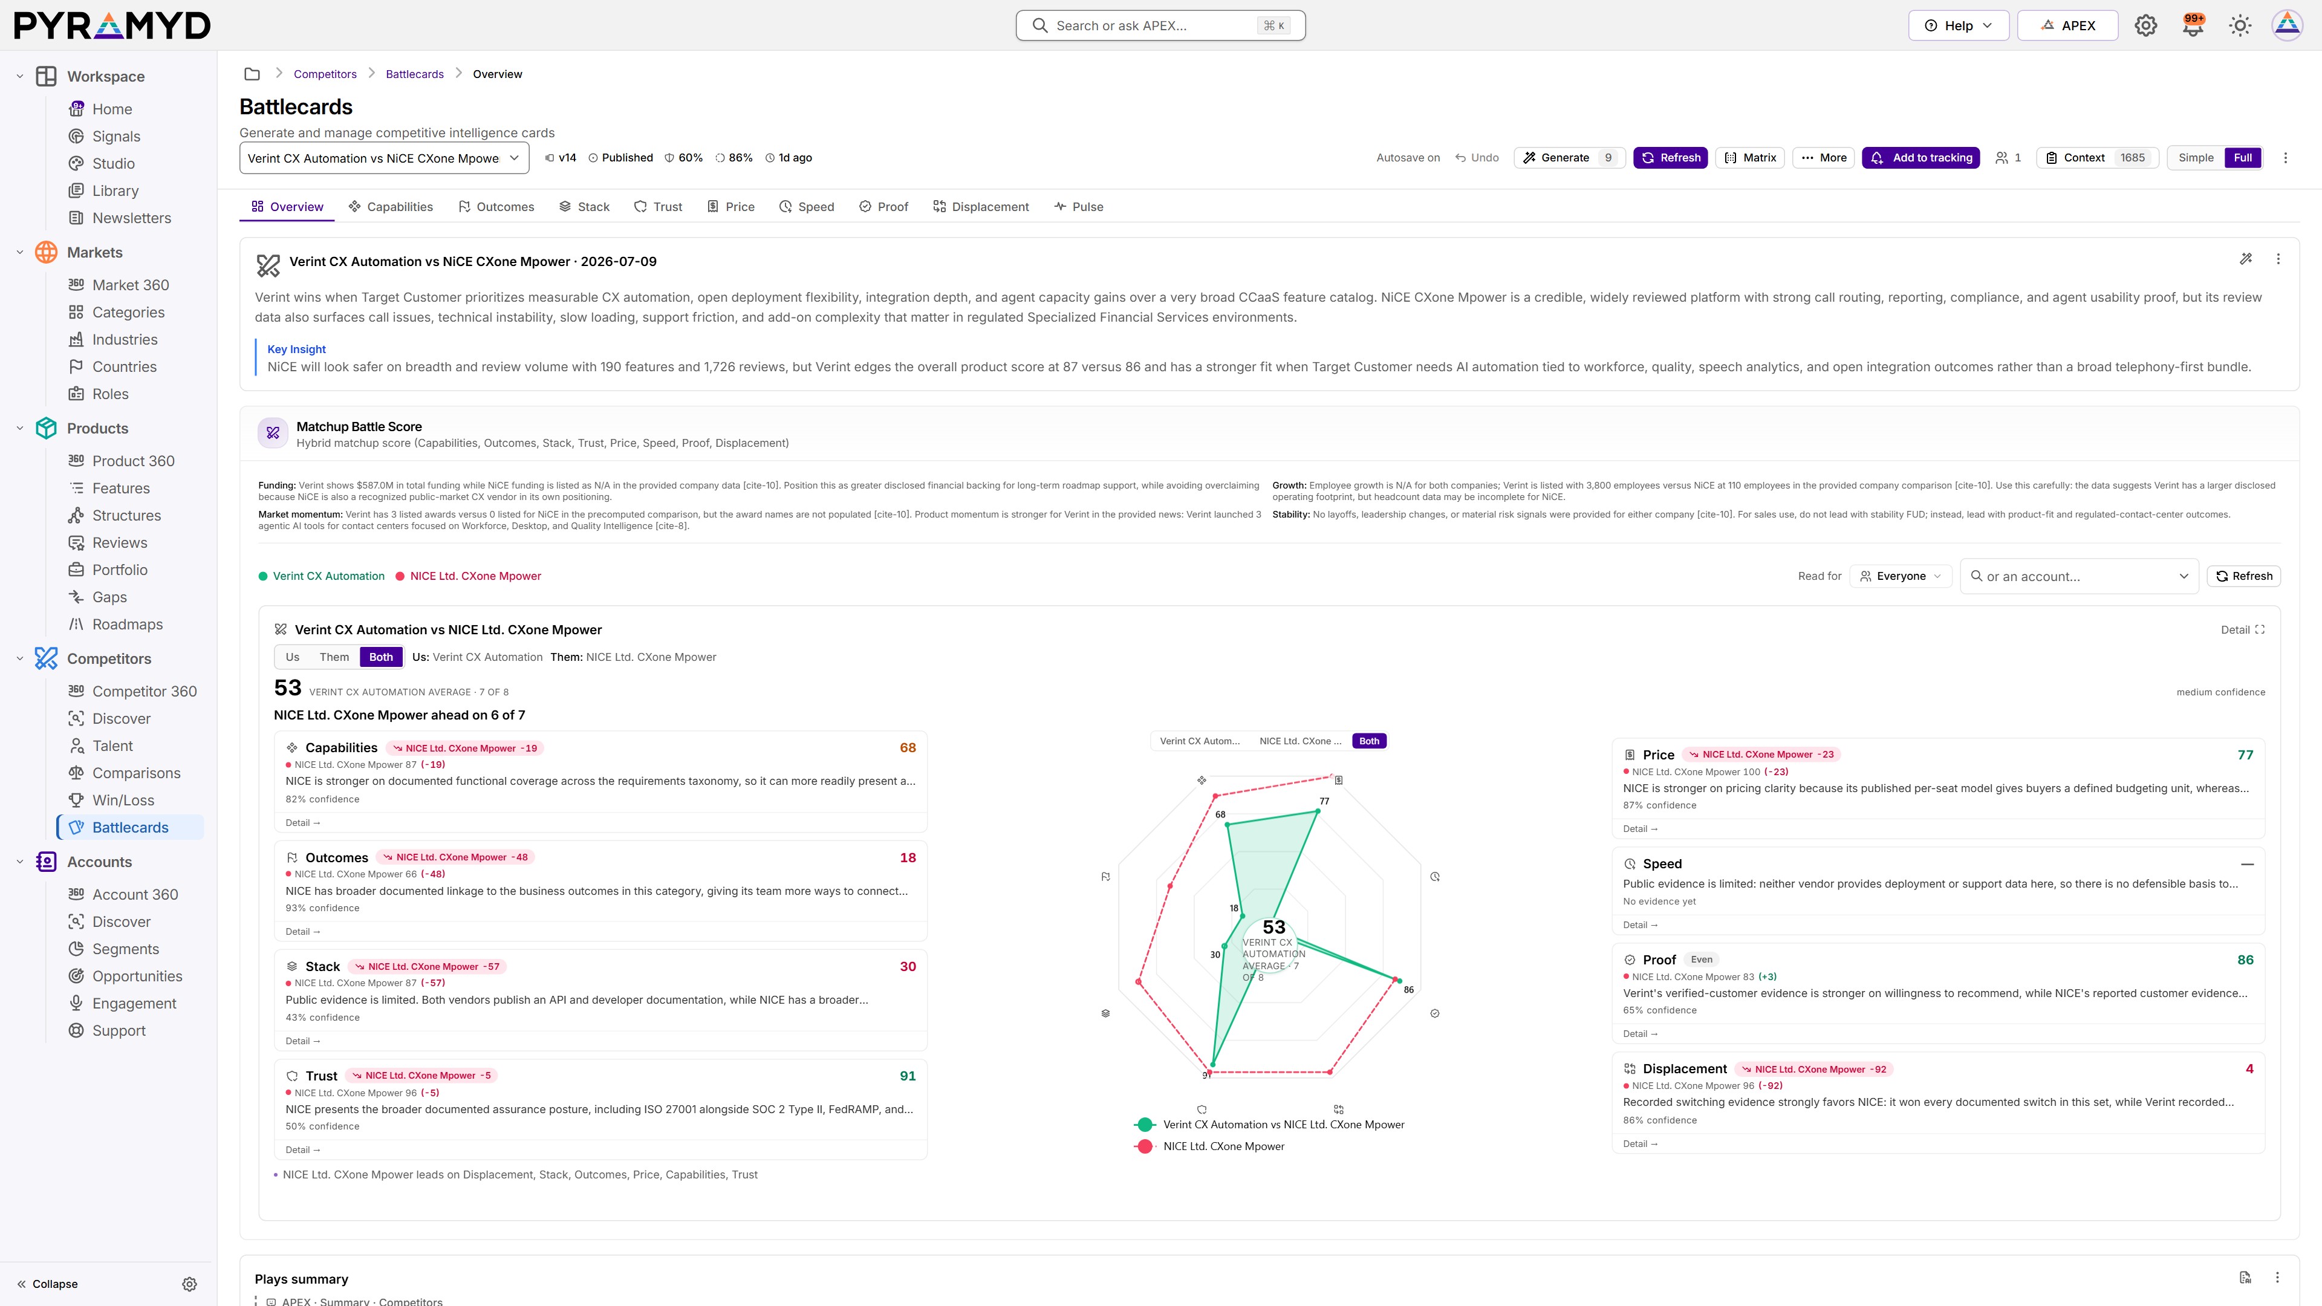The height and width of the screenshot is (1306, 2322).
Task: Open the Everyone audience dropdown
Action: click(1900, 576)
